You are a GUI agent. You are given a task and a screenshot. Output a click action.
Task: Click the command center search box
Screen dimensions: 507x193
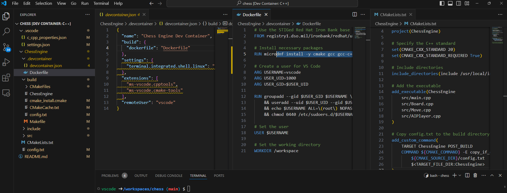click(262, 3)
